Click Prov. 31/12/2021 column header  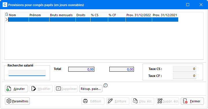165,15
